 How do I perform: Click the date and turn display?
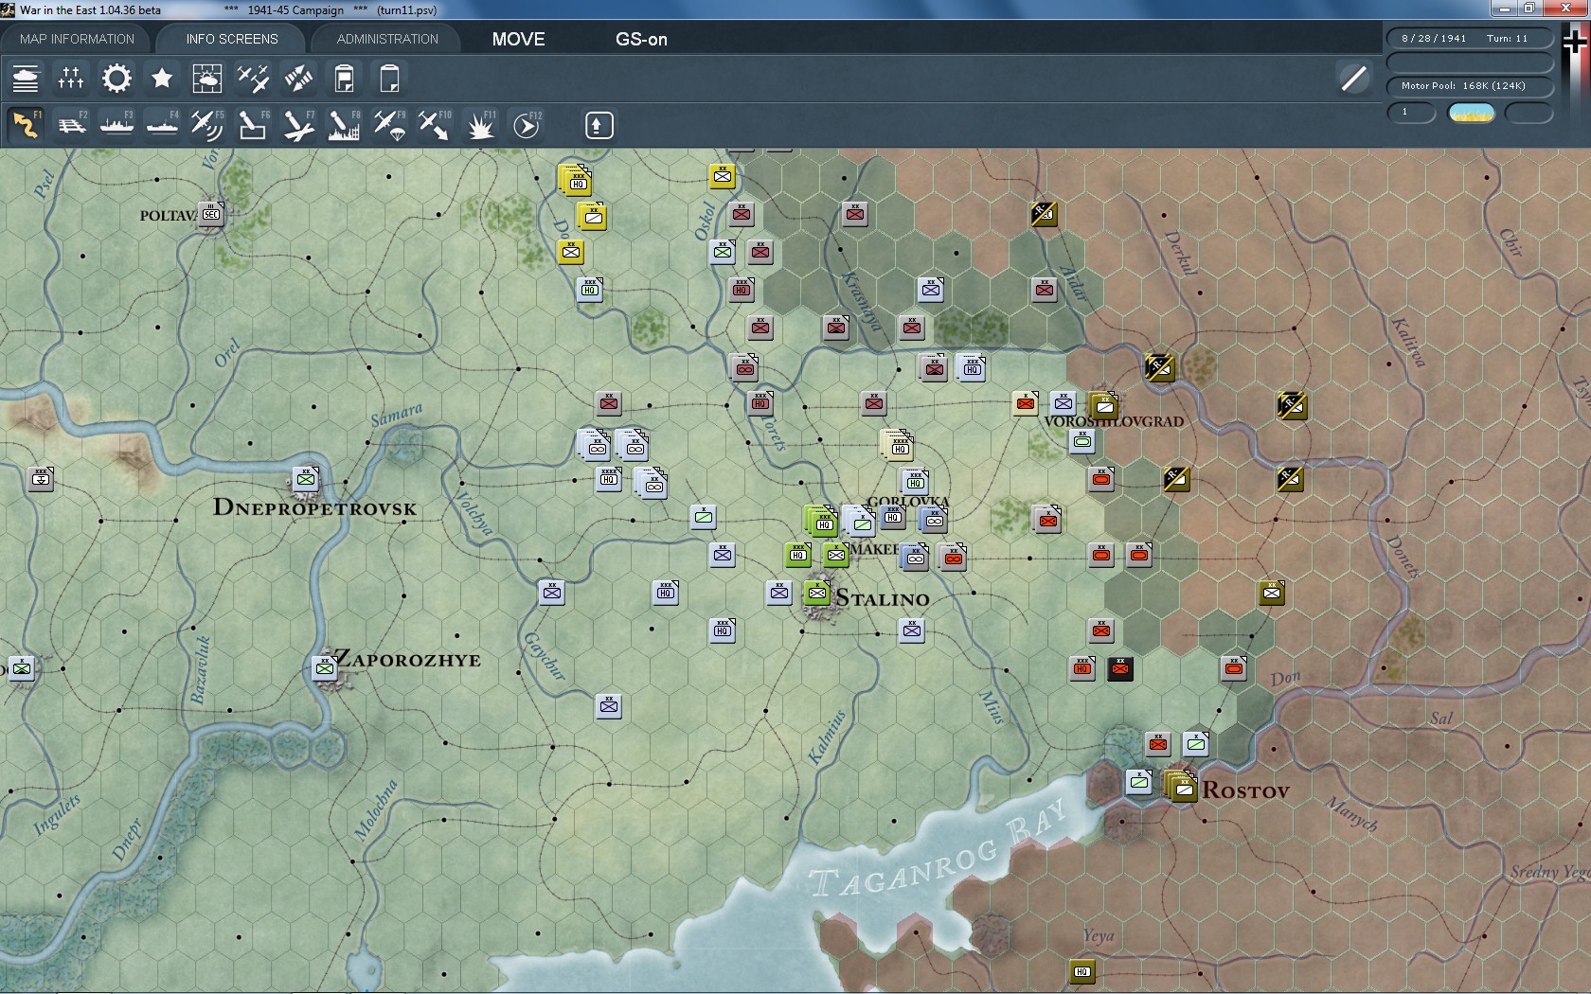click(x=1470, y=39)
